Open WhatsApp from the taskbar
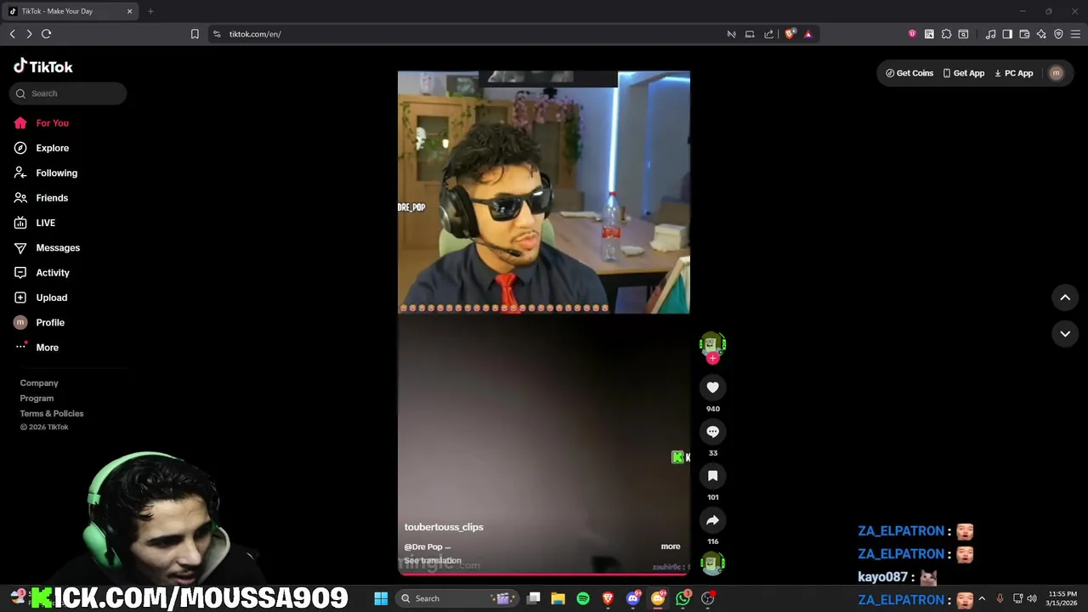The height and width of the screenshot is (612, 1088). 683,598
